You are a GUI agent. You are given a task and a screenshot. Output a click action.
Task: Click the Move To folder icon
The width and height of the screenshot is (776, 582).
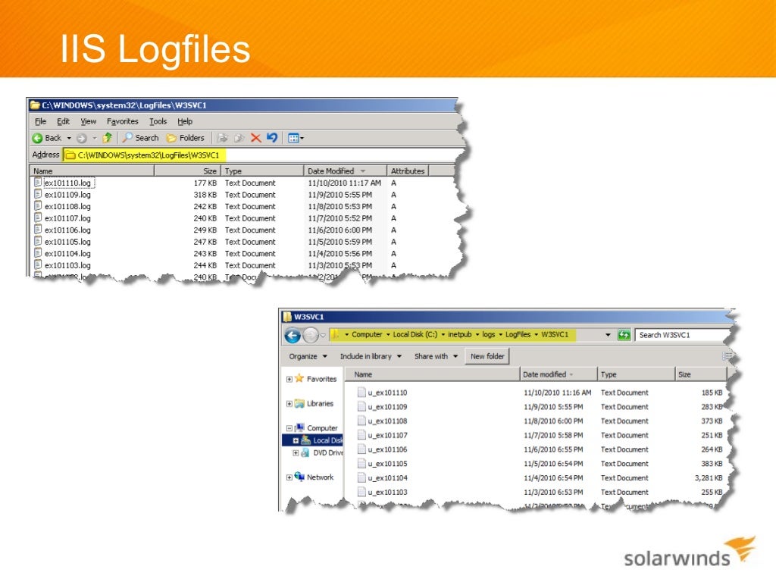(x=224, y=138)
